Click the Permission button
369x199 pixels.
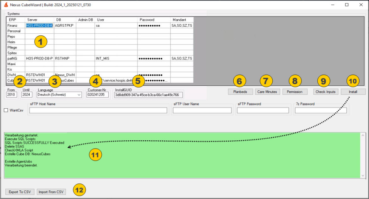tap(295, 92)
